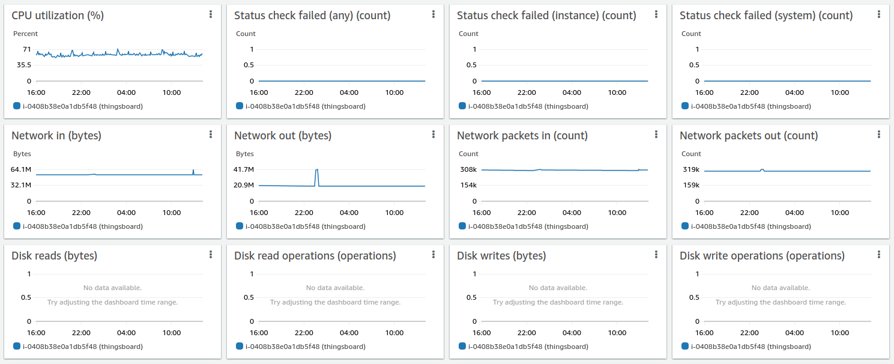Toggle the Network in legend instance label
Image resolution: width=894 pixels, height=364 pixels.
[x=83, y=226]
